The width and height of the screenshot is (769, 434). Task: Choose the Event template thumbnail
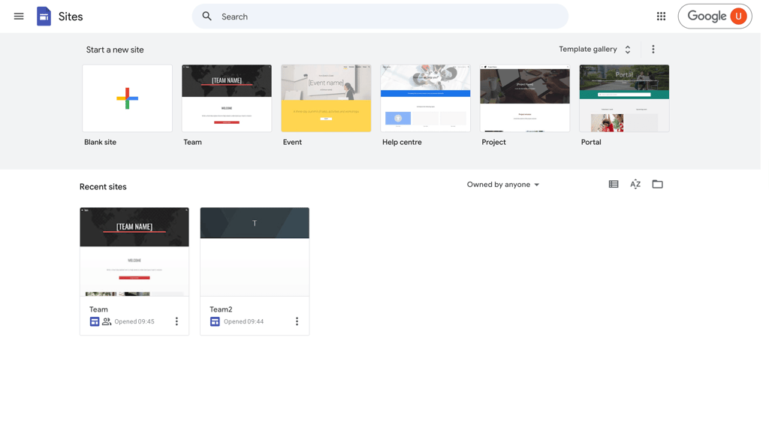pos(326,98)
